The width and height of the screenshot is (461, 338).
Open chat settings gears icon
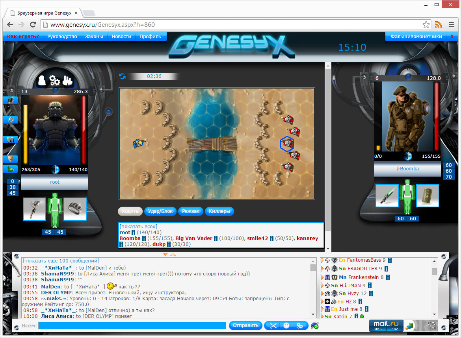[x=299, y=326]
